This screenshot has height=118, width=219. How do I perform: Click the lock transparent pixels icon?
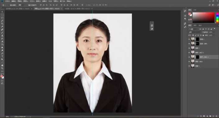193,35
